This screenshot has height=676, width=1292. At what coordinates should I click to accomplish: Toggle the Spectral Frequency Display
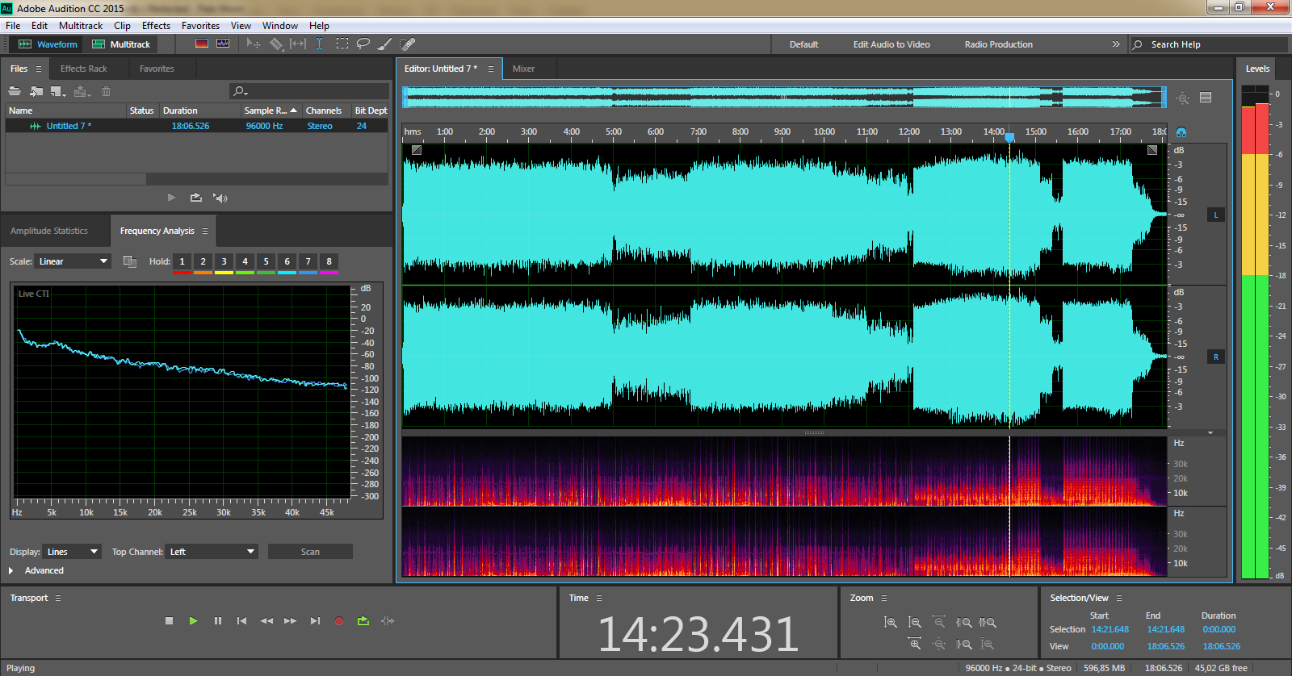pos(202,44)
